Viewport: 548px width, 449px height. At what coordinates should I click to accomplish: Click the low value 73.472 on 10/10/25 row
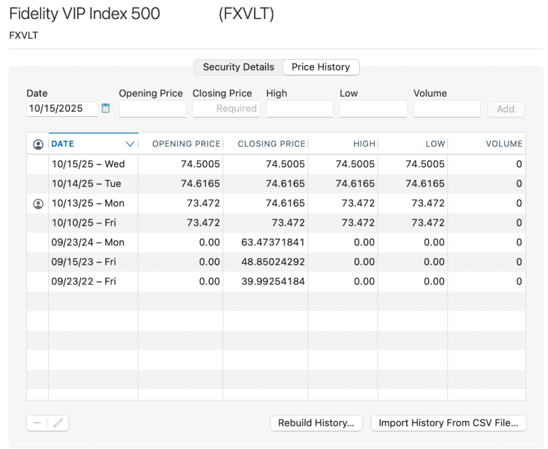coord(428,223)
